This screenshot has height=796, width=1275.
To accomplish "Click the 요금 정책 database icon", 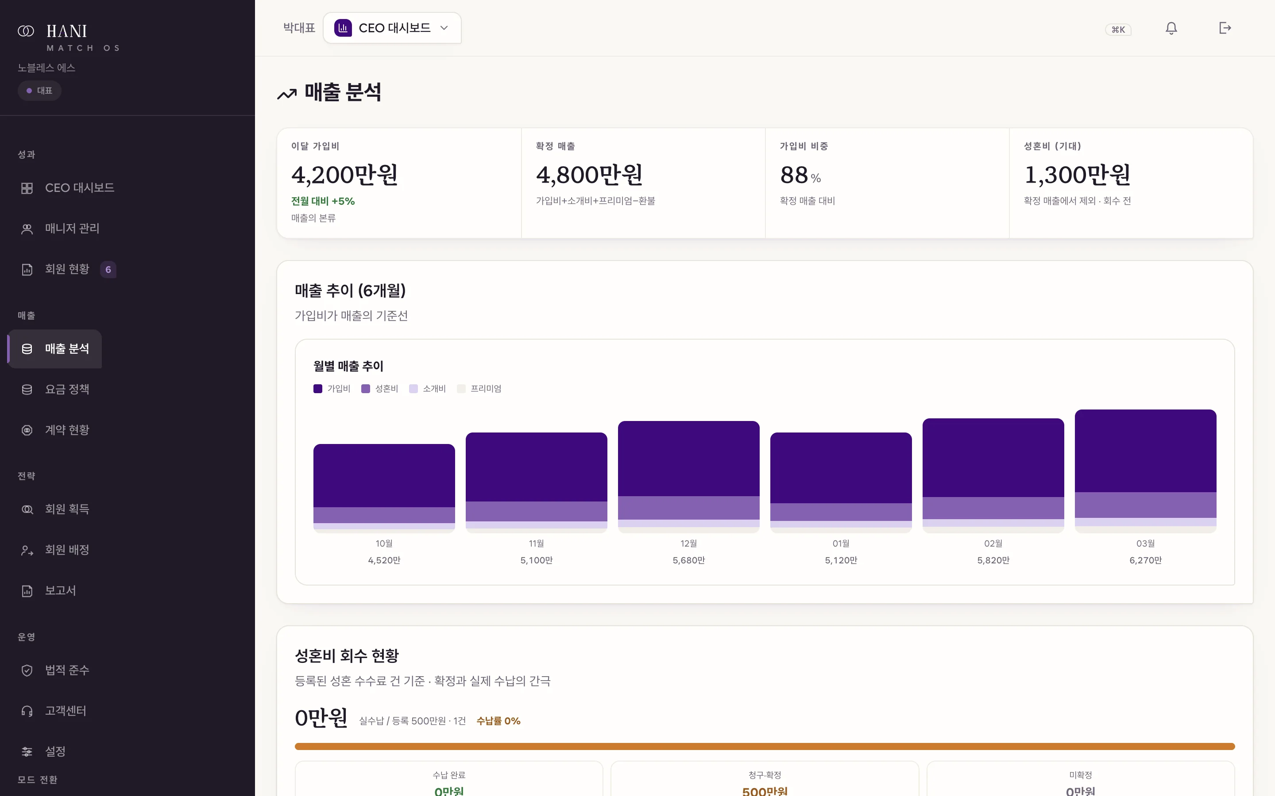I will [27, 390].
